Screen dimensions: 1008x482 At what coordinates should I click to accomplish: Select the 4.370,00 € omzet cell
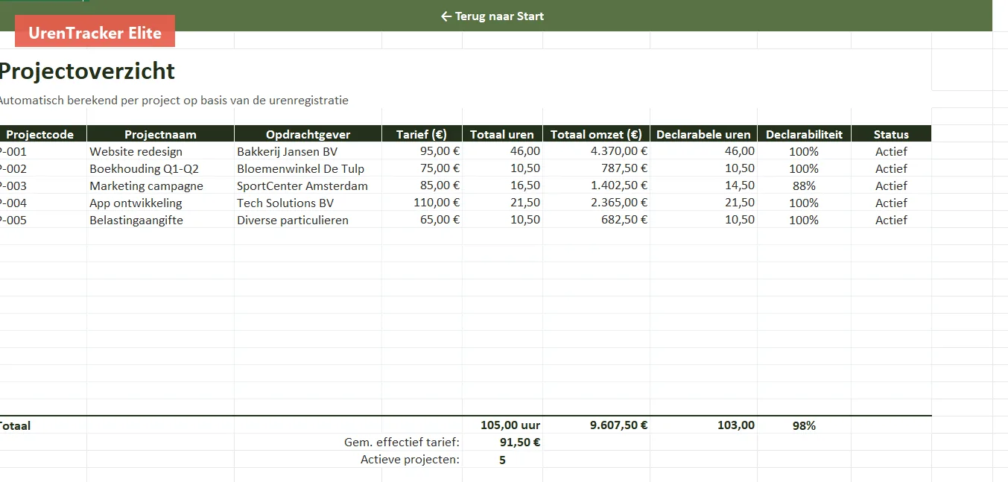pos(596,151)
